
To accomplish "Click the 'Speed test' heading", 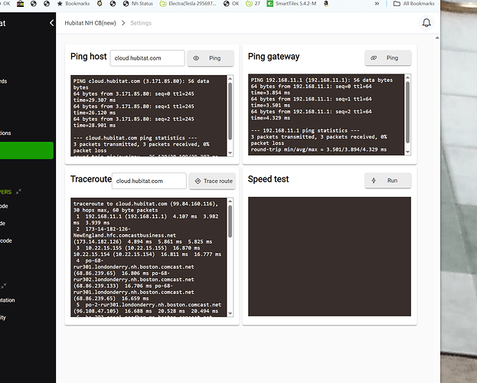I will (x=268, y=179).
